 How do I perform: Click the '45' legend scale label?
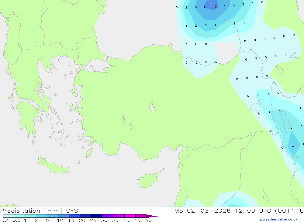(x=137, y=220)
